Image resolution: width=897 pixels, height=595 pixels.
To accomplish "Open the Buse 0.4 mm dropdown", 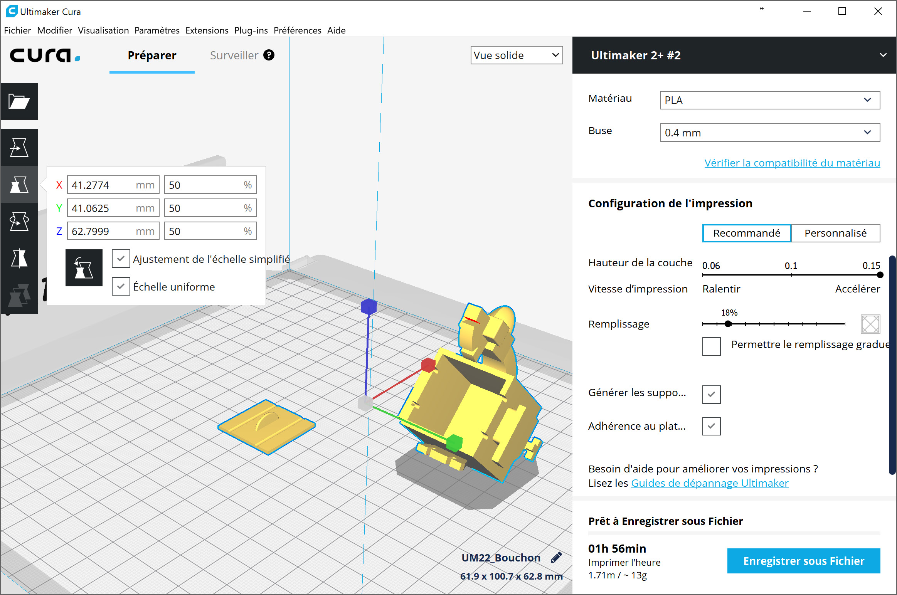I will coord(770,133).
